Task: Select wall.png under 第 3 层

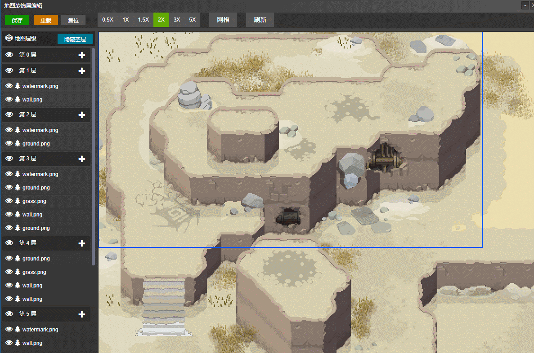Action: [46, 214]
